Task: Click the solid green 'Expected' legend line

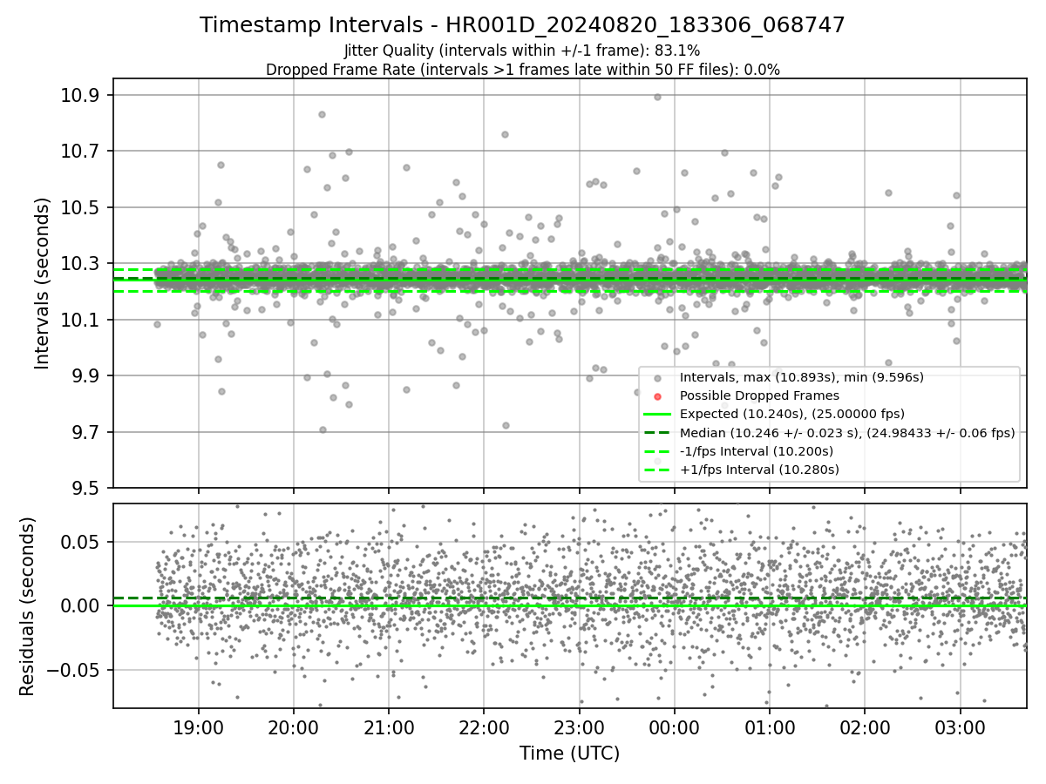Action: (658, 415)
